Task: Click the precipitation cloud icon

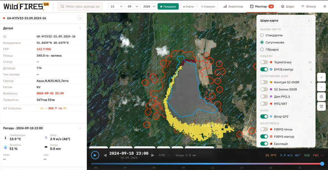Action: click(46, 147)
